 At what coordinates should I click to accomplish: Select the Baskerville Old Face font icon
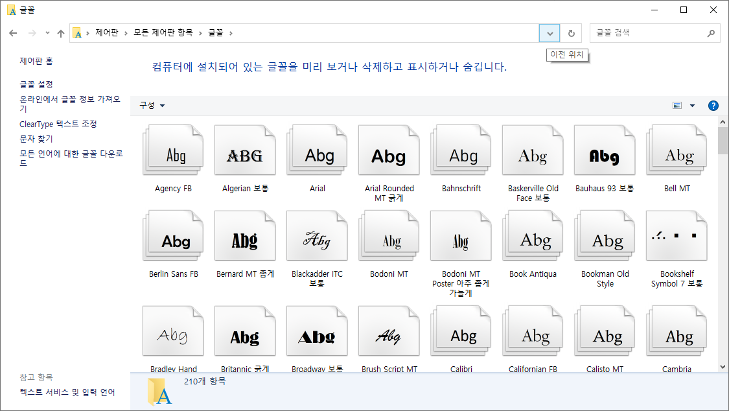coord(533,150)
